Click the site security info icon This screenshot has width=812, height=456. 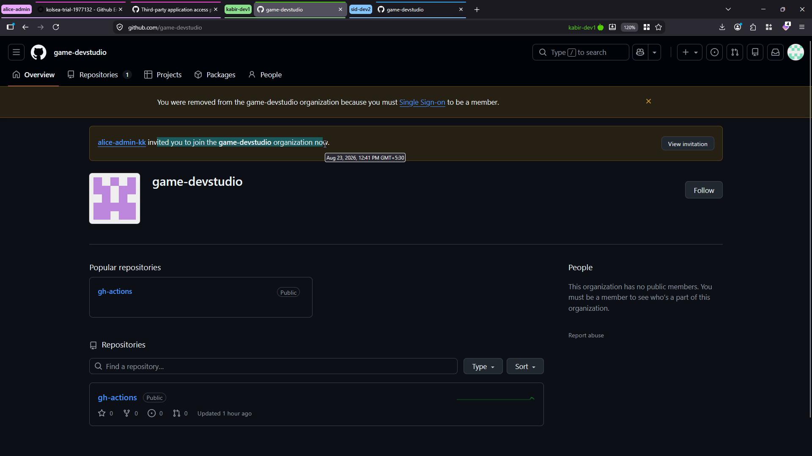(120, 27)
